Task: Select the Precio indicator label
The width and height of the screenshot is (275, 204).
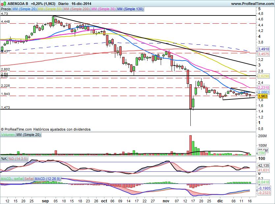Action: 6,9
